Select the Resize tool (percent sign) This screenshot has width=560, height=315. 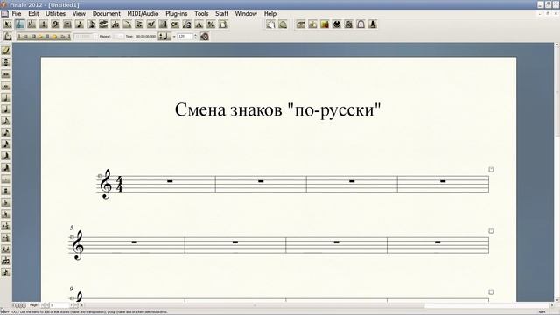(211, 24)
